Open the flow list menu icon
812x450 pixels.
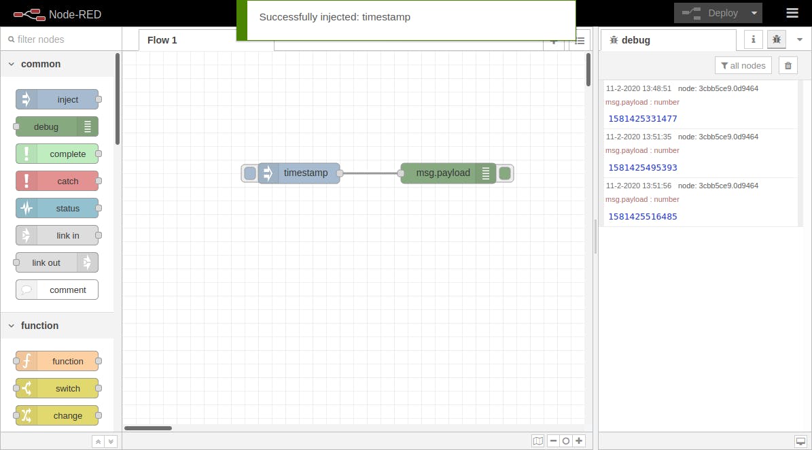[x=580, y=41]
